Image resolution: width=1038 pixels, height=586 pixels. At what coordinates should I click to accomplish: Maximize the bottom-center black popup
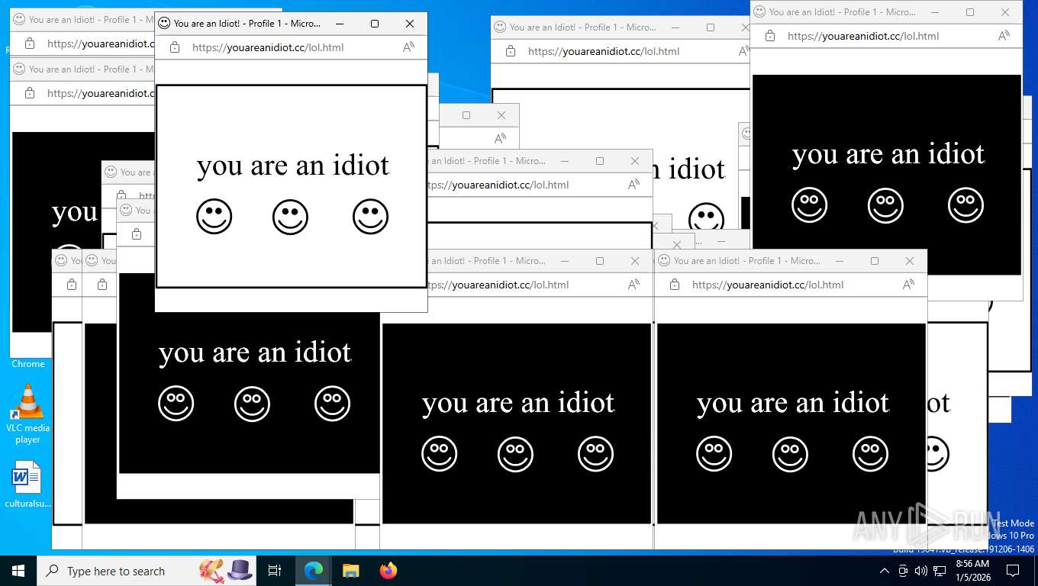pyautogui.click(x=600, y=261)
